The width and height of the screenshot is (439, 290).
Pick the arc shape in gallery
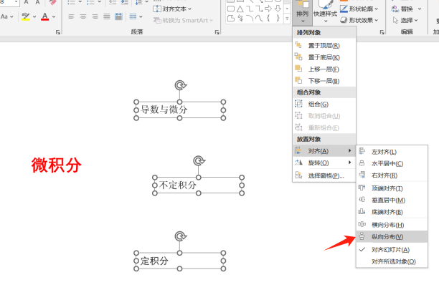[x=250, y=19]
